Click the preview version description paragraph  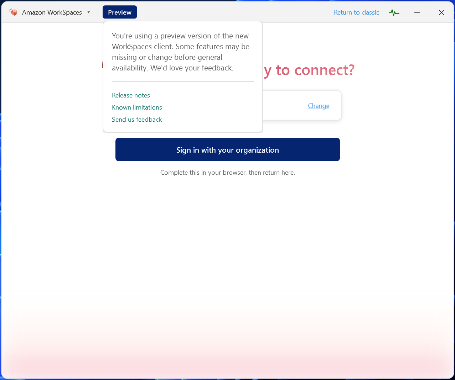(x=181, y=52)
